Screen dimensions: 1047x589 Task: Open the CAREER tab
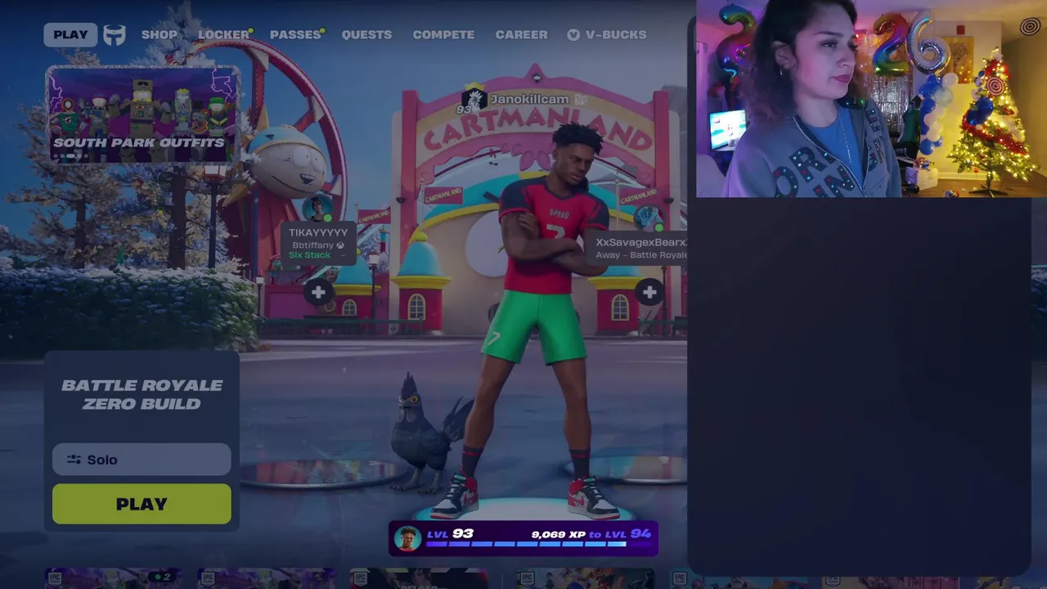[x=521, y=34]
